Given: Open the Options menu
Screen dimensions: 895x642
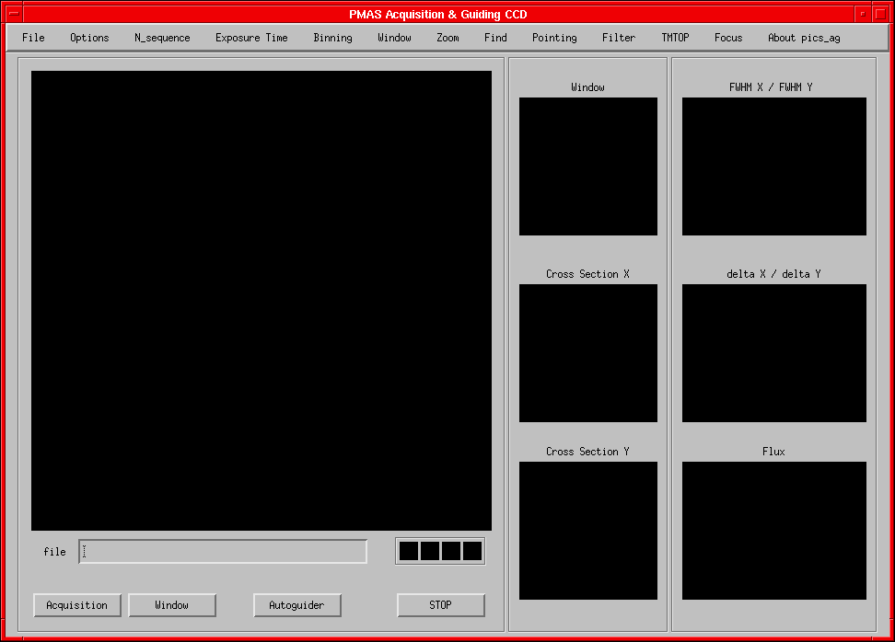Looking at the screenshot, I should pos(89,38).
